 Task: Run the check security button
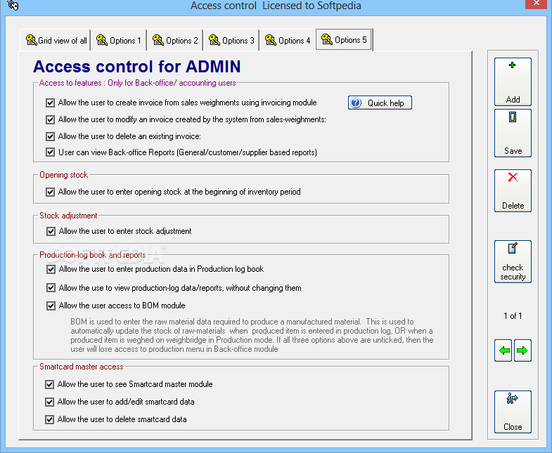[x=513, y=262]
